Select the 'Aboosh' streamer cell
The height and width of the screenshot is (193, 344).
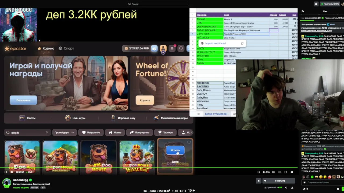click(x=210, y=19)
